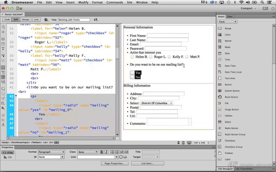Select the desktop size preview icon
The width and height of the screenshot is (276, 172).
[x=189, y=143]
